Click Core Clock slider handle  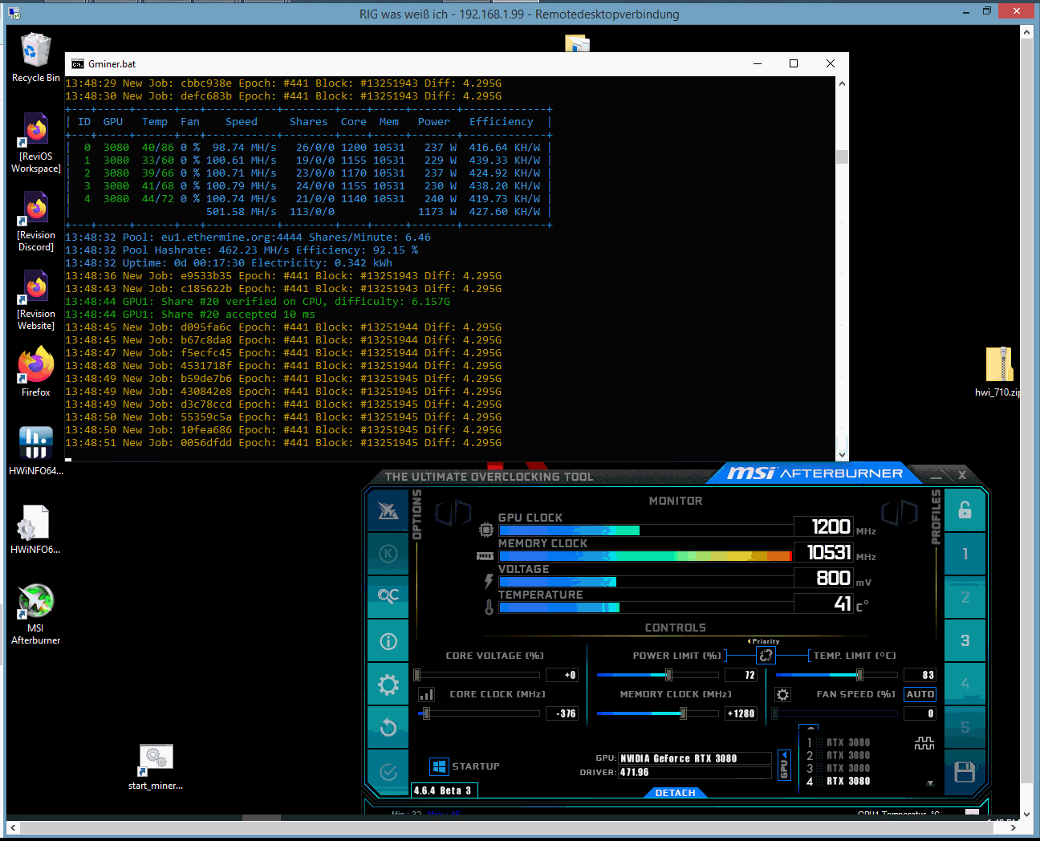(x=426, y=713)
